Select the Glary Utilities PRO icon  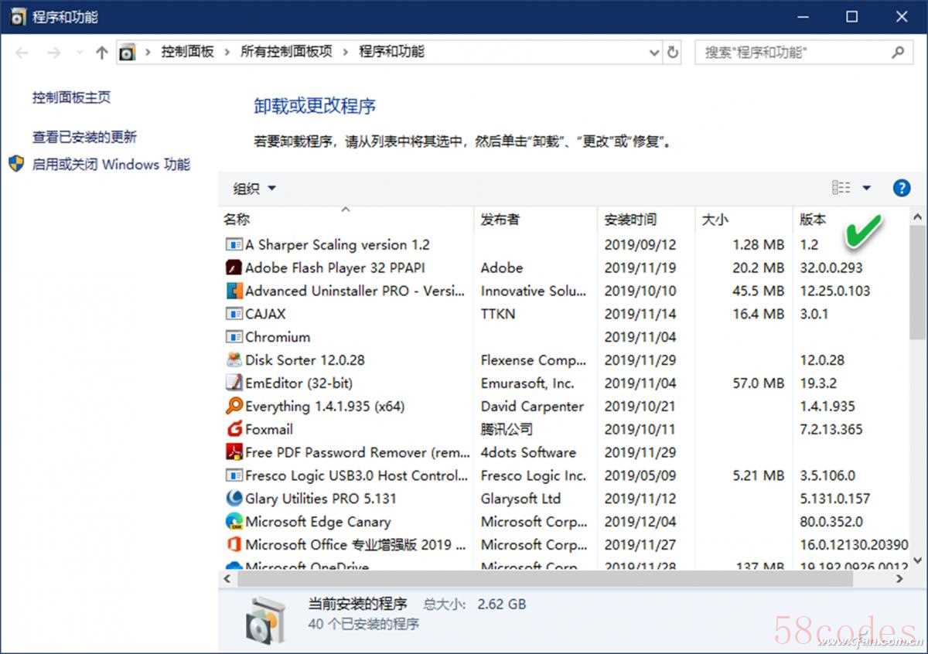pos(234,499)
